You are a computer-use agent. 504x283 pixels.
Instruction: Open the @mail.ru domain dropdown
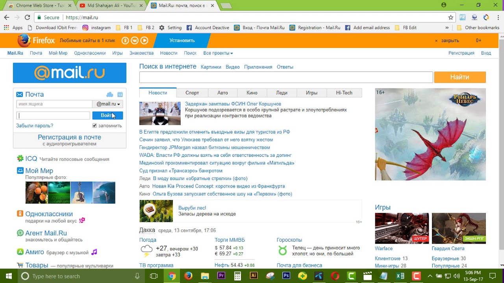[x=108, y=104]
